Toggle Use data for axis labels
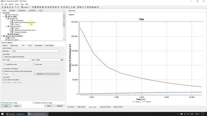Image resolution: width=207 pixels, height=116 pixels. click(x=3, y=80)
